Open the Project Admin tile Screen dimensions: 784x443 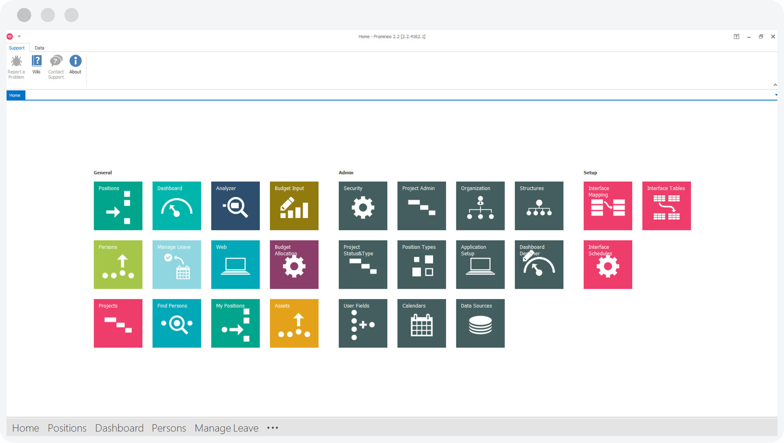422,206
